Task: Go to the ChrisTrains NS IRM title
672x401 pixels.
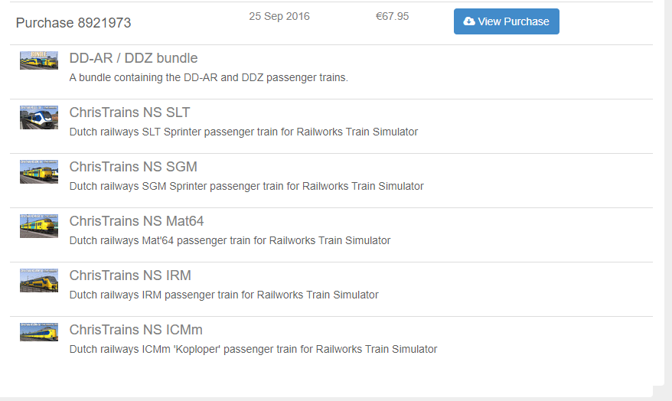Action: 130,275
